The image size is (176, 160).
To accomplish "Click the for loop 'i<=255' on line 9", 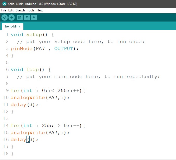I will [x=57, y=91].
